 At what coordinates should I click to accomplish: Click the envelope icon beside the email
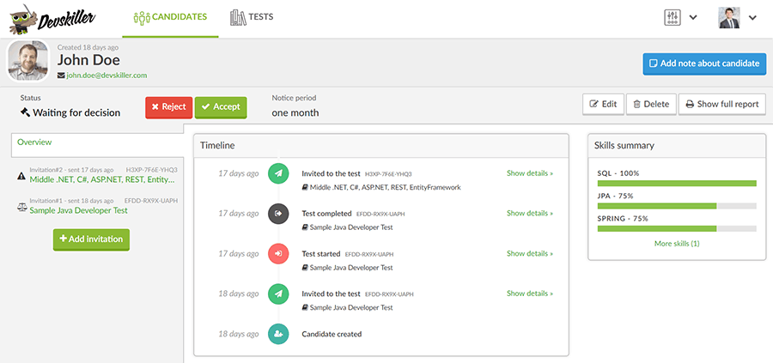pyautogui.click(x=61, y=76)
